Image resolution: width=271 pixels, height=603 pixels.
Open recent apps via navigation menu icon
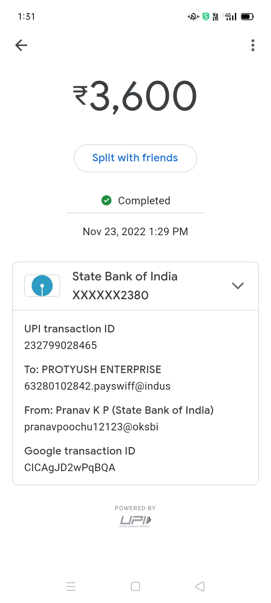tap(71, 586)
